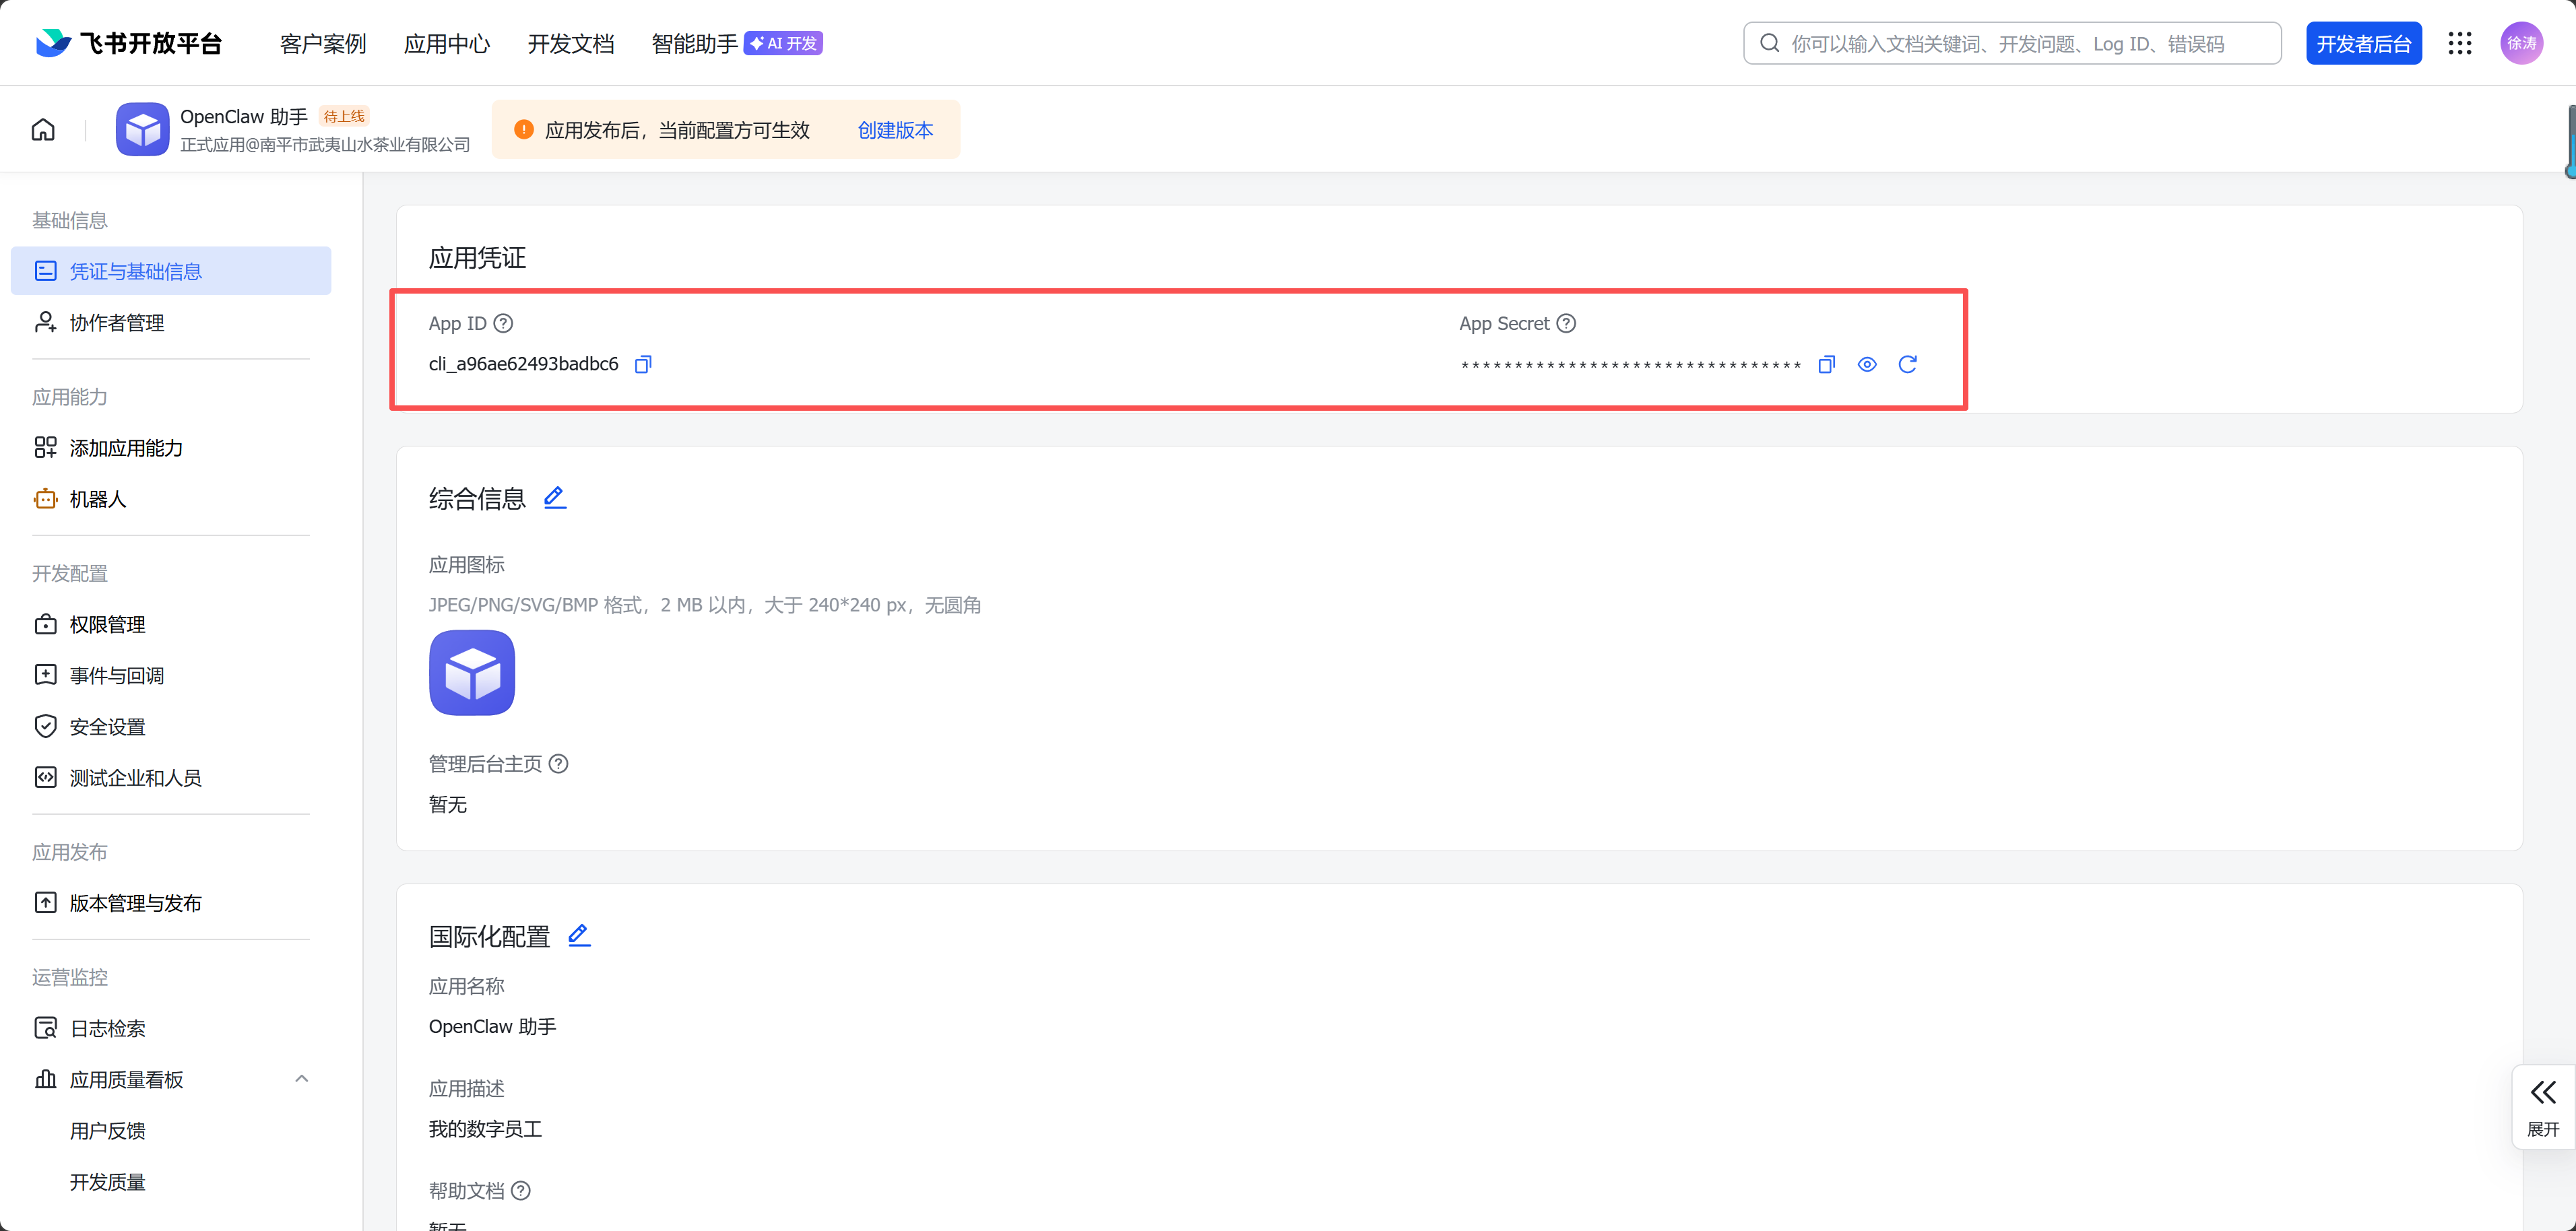The image size is (2576, 1231).
Task: Edit 综合信息 with pencil icon
Action: 555,497
